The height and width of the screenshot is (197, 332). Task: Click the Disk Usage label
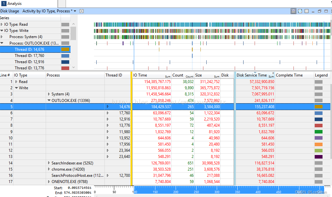pos(10,11)
